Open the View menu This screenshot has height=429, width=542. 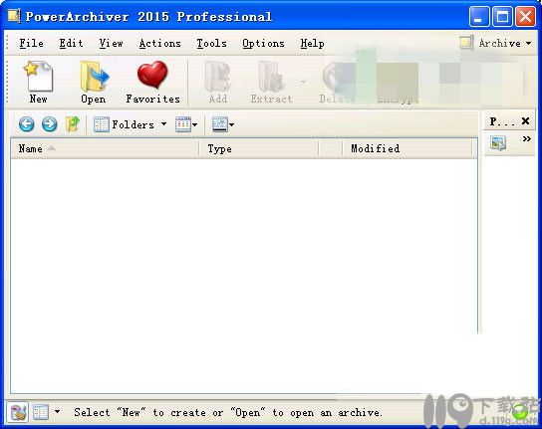[x=111, y=43]
